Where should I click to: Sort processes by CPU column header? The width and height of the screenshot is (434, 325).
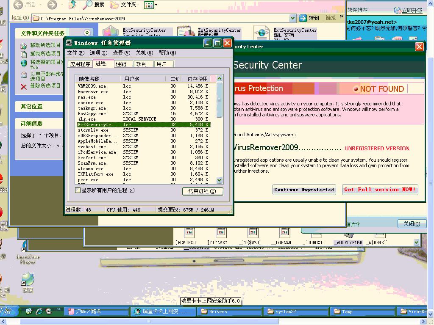[173, 79]
